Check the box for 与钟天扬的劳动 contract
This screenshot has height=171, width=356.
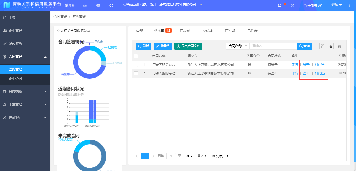coord(136,73)
